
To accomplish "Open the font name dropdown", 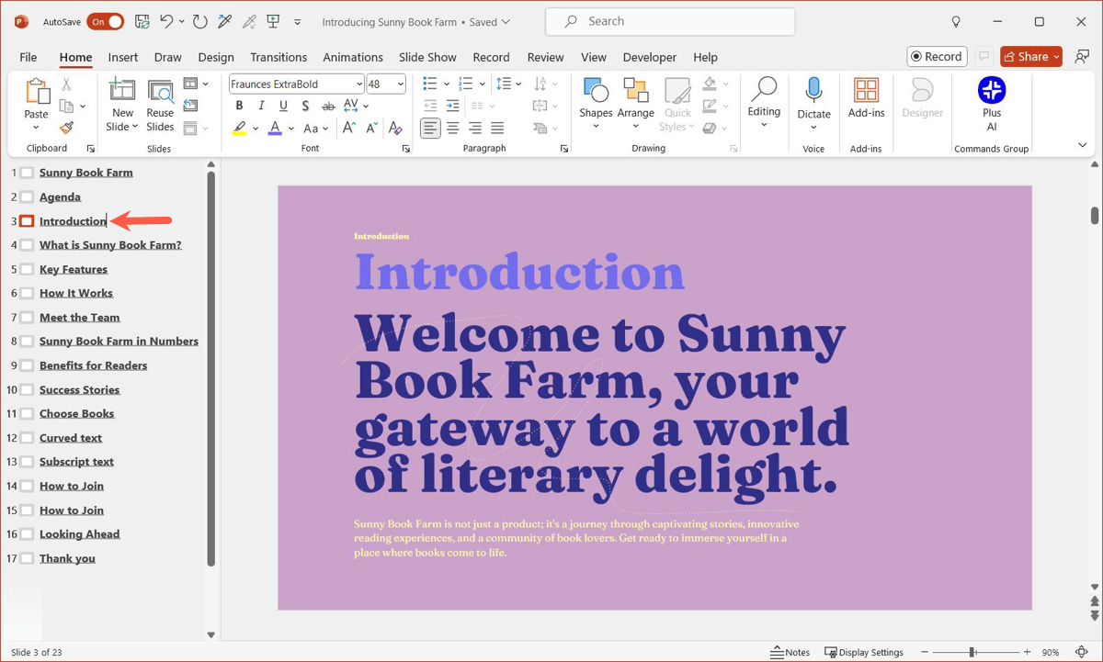I will [x=358, y=84].
